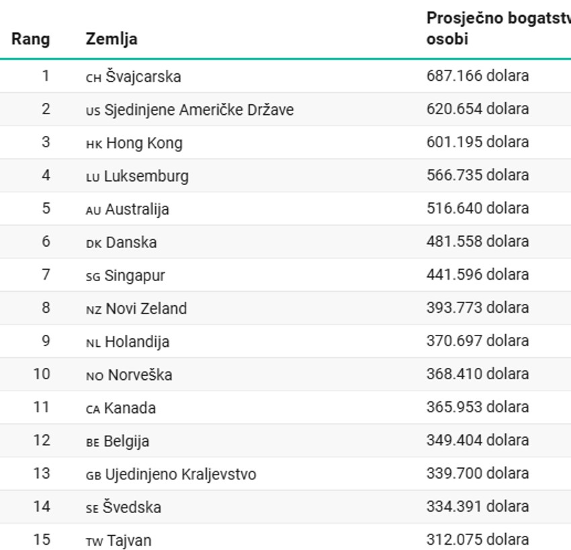This screenshot has width=571, height=550.
Task: Select the Holandija country name
Action: [137, 342]
